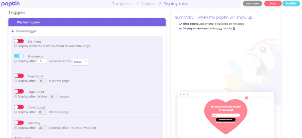302x138 pixels.
Task: Click the Page Count pages input field
Action: (x=53, y=97)
